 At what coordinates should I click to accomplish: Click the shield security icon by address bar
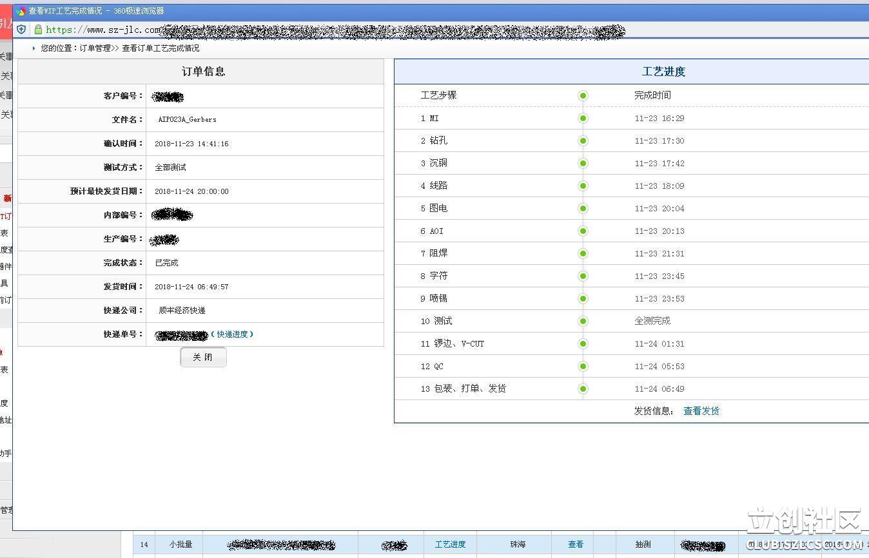coord(21,30)
